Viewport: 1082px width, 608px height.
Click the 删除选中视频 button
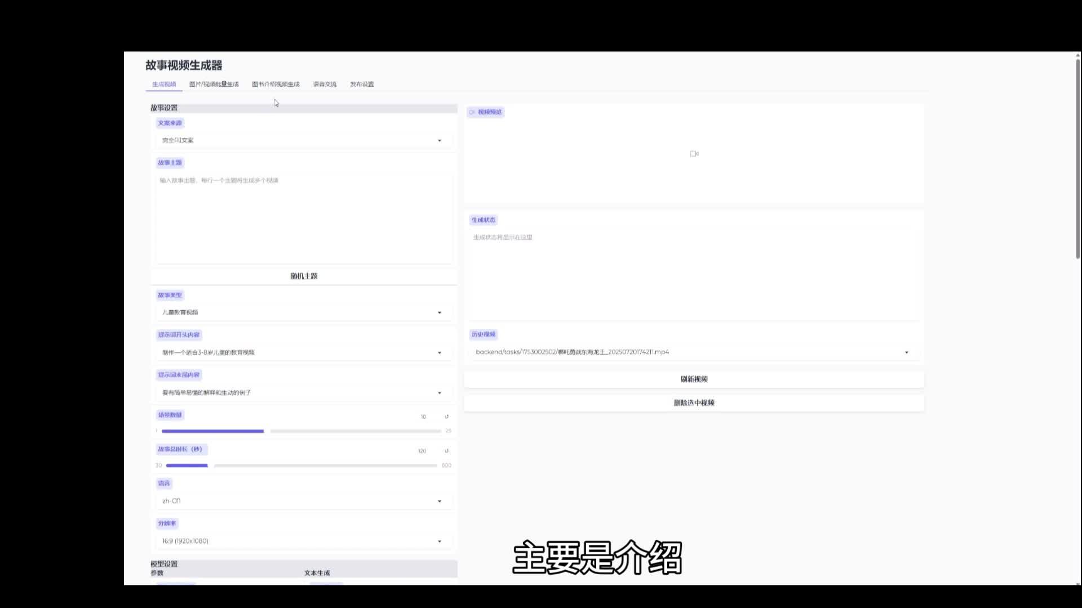(694, 403)
